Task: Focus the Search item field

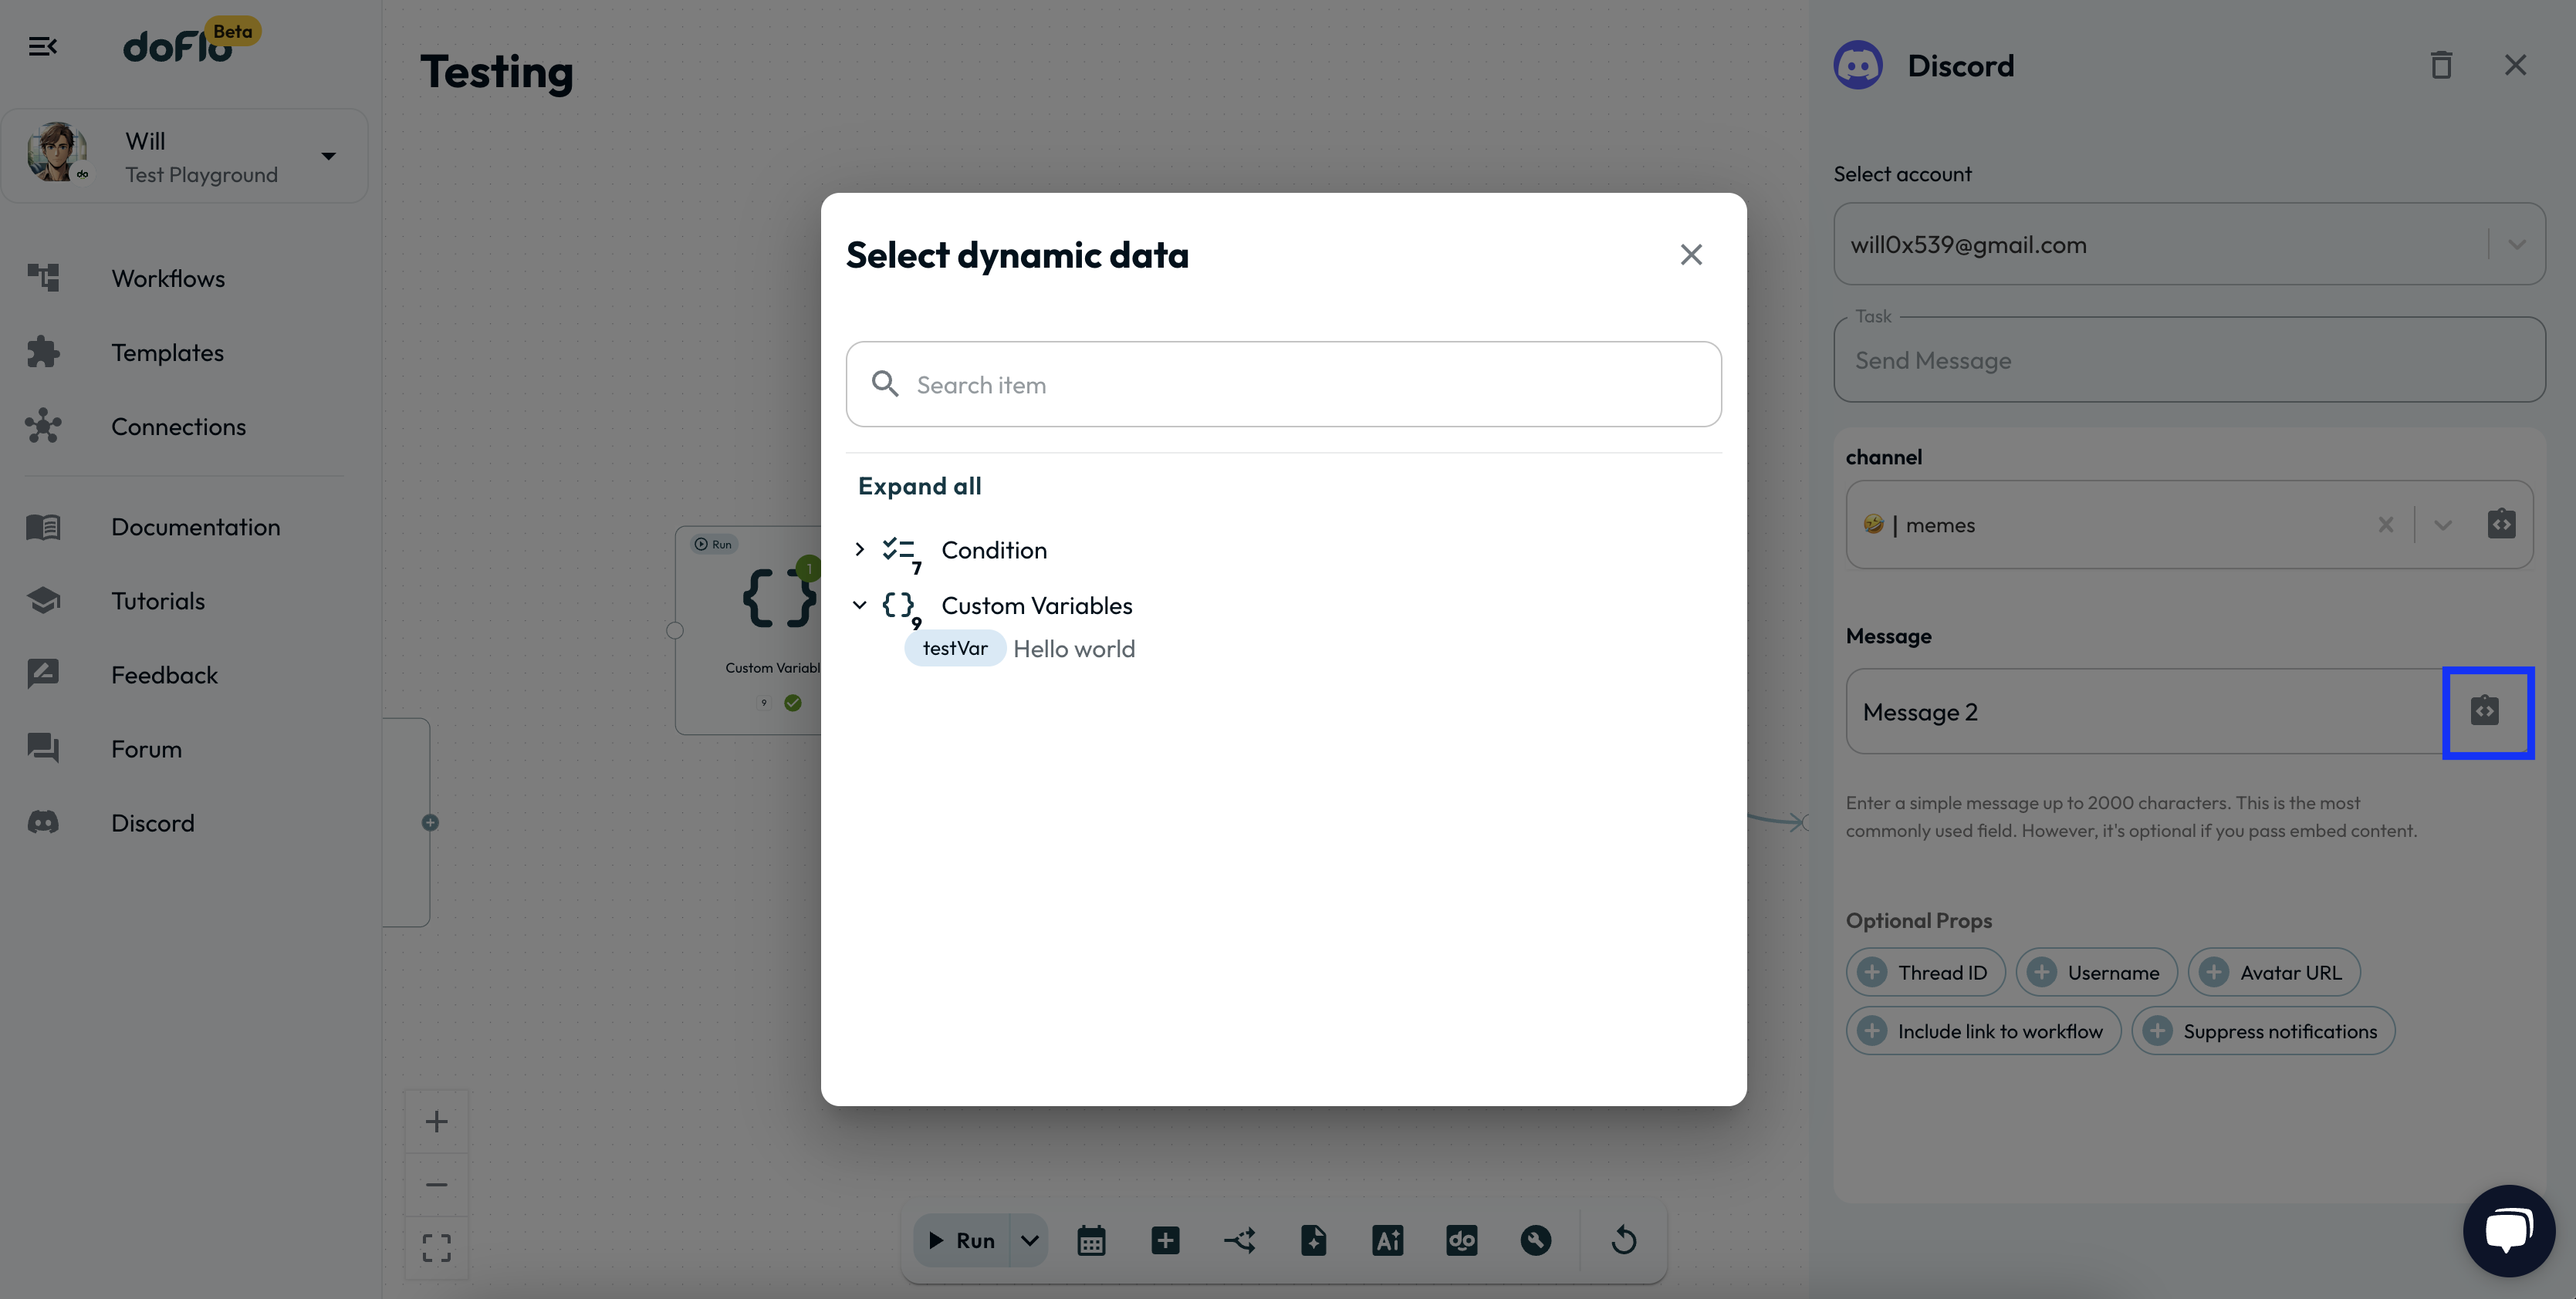Action: click(x=1300, y=385)
